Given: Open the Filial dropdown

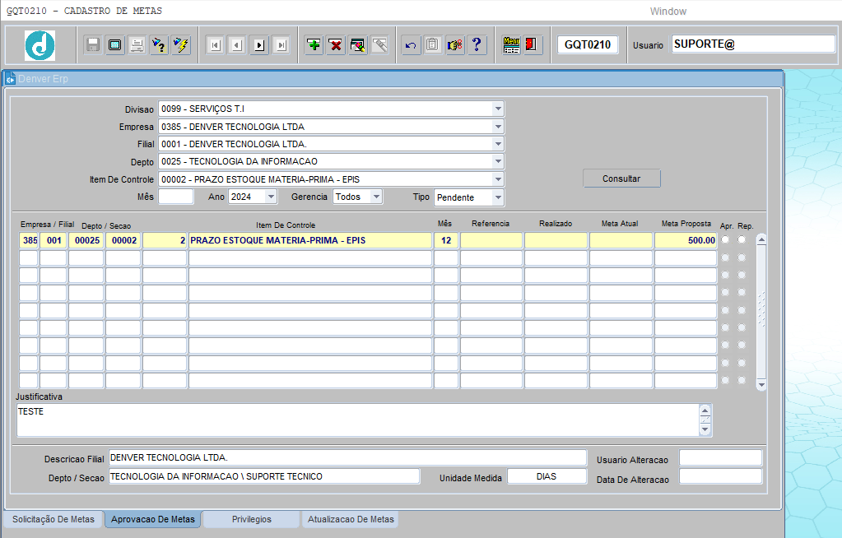Looking at the screenshot, I should click(498, 144).
